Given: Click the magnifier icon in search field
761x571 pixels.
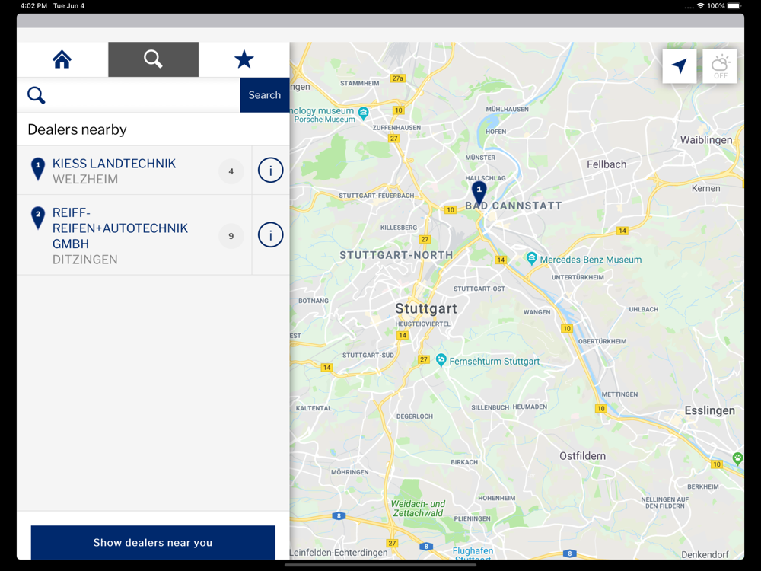Looking at the screenshot, I should [x=37, y=95].
